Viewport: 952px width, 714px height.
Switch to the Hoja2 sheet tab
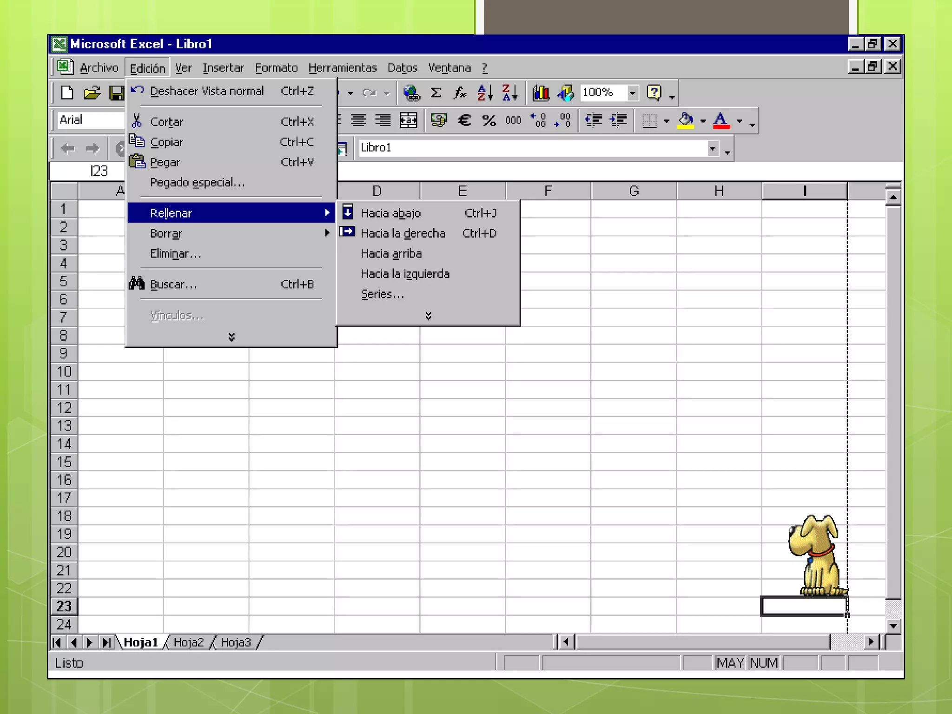[188, 642]
